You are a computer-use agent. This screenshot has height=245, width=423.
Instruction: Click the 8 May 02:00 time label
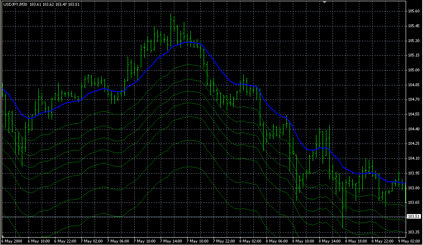[x=250, y=241]
